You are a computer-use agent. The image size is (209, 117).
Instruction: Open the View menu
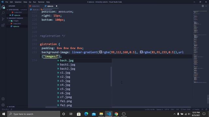pyautogui.click(x=25, y=2)
